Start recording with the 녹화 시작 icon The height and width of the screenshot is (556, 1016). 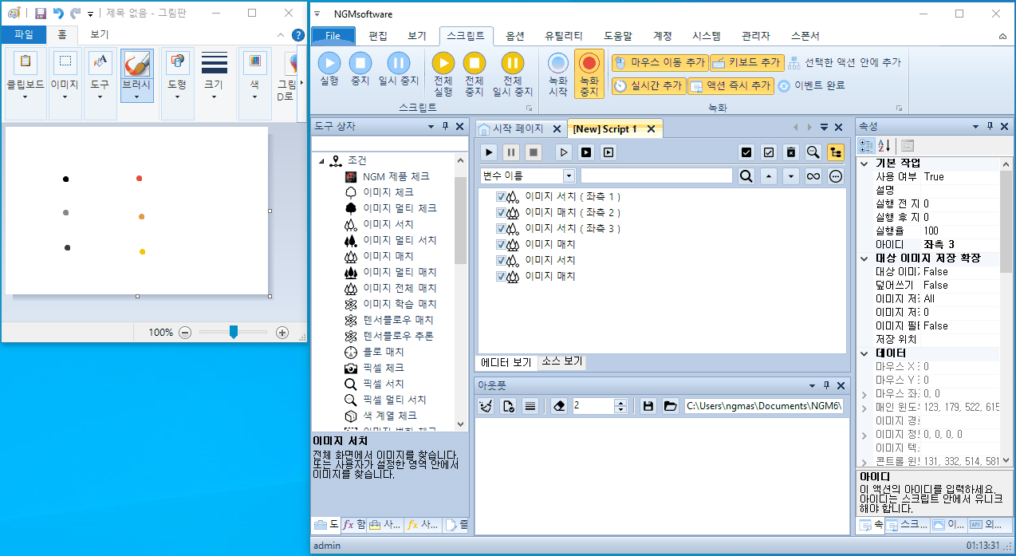(x=558, y=63)
